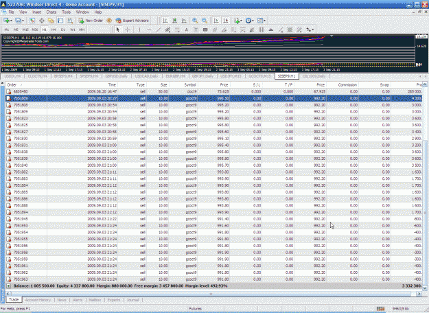429x313 pixels.
Task: Select the Rectangle shape tool
Action: pos(205,30)
